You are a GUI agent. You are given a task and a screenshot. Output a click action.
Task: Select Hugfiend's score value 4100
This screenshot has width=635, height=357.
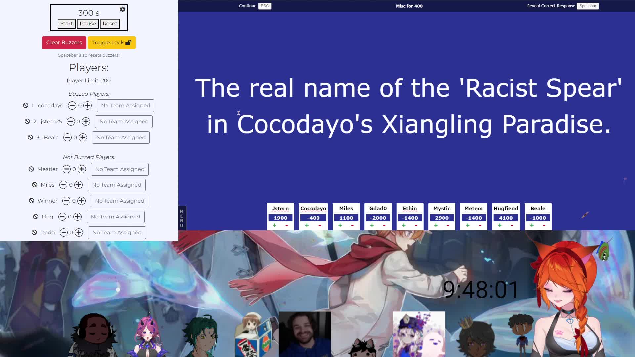pos(506,218)
